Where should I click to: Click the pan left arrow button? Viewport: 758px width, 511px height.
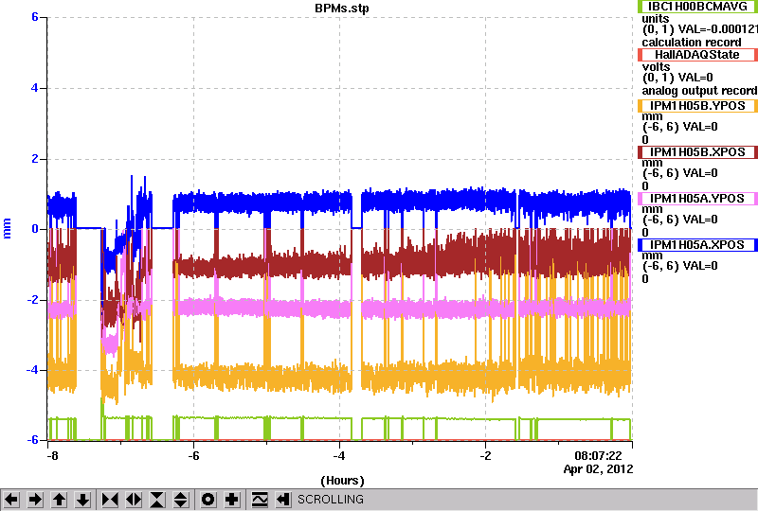coord(11,500)
